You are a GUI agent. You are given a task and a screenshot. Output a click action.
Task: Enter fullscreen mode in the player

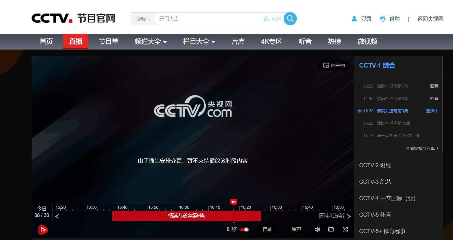coord(345,229)
